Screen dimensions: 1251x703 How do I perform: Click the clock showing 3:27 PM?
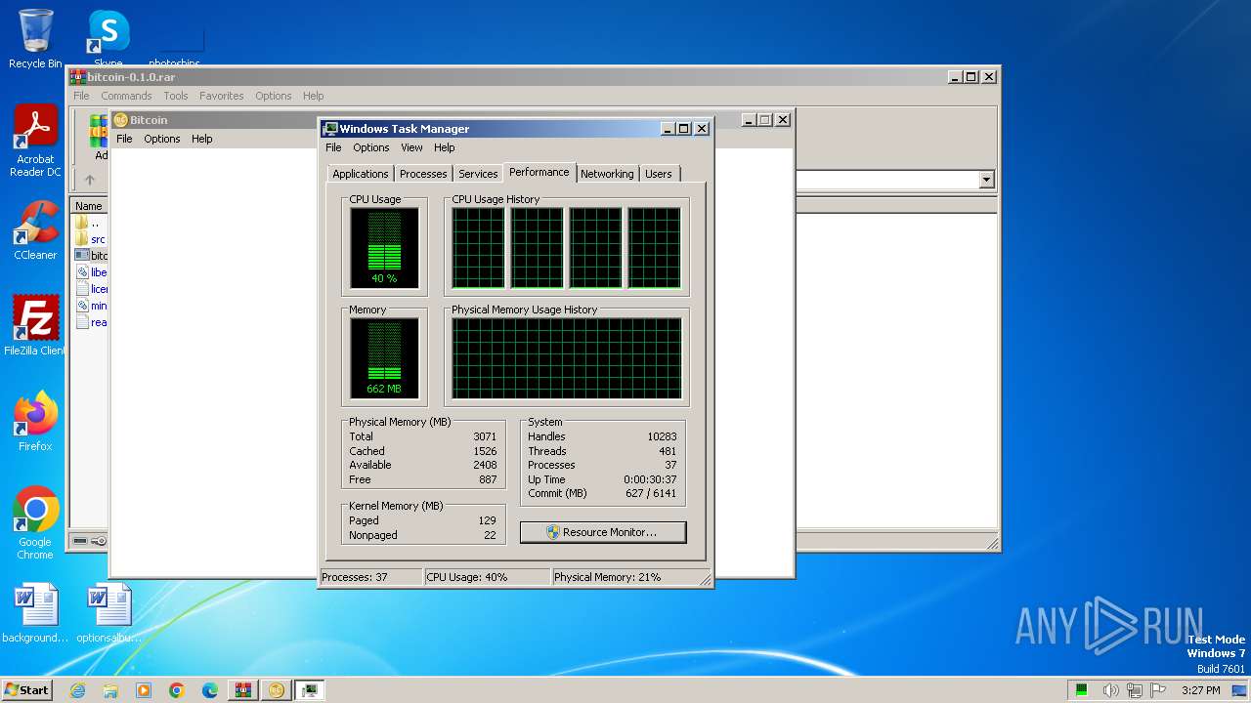(1200, 690)
